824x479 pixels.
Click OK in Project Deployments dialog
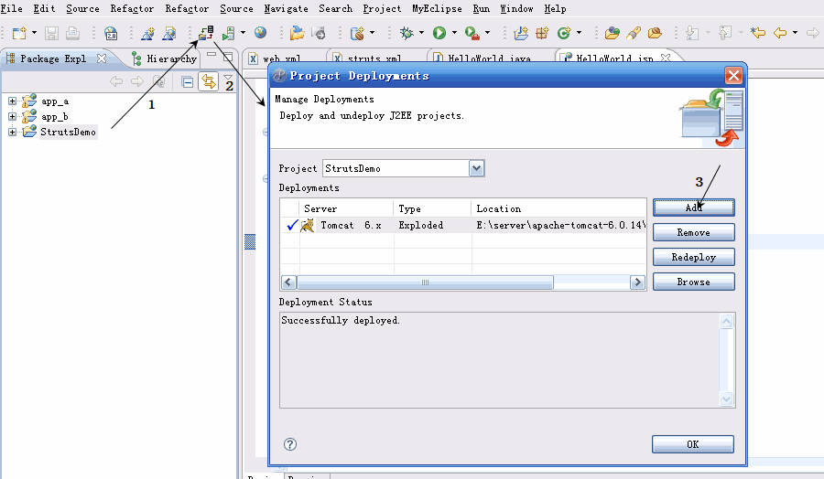(693, 444)
